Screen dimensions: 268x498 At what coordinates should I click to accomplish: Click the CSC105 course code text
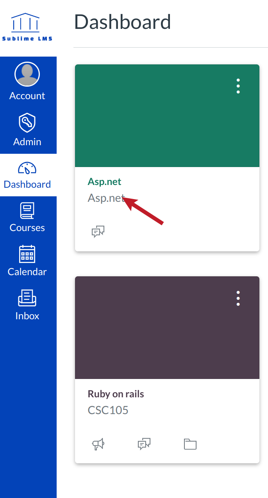pyautogui.click(x=108, y=410)
